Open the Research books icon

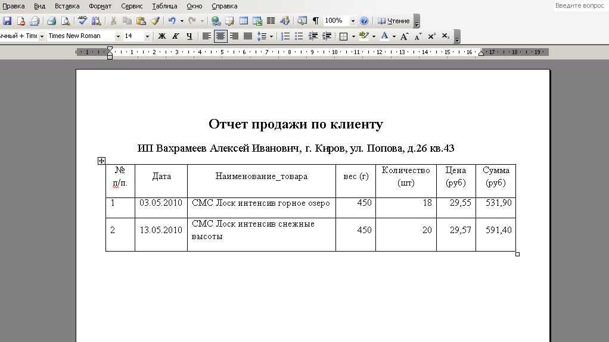tap(96, 21)
